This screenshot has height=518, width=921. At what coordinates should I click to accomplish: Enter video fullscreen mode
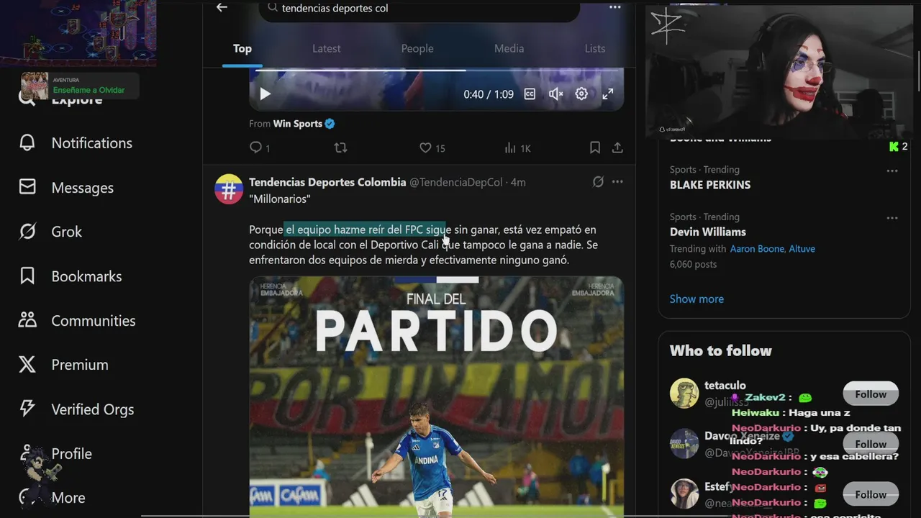click(608, 94)
